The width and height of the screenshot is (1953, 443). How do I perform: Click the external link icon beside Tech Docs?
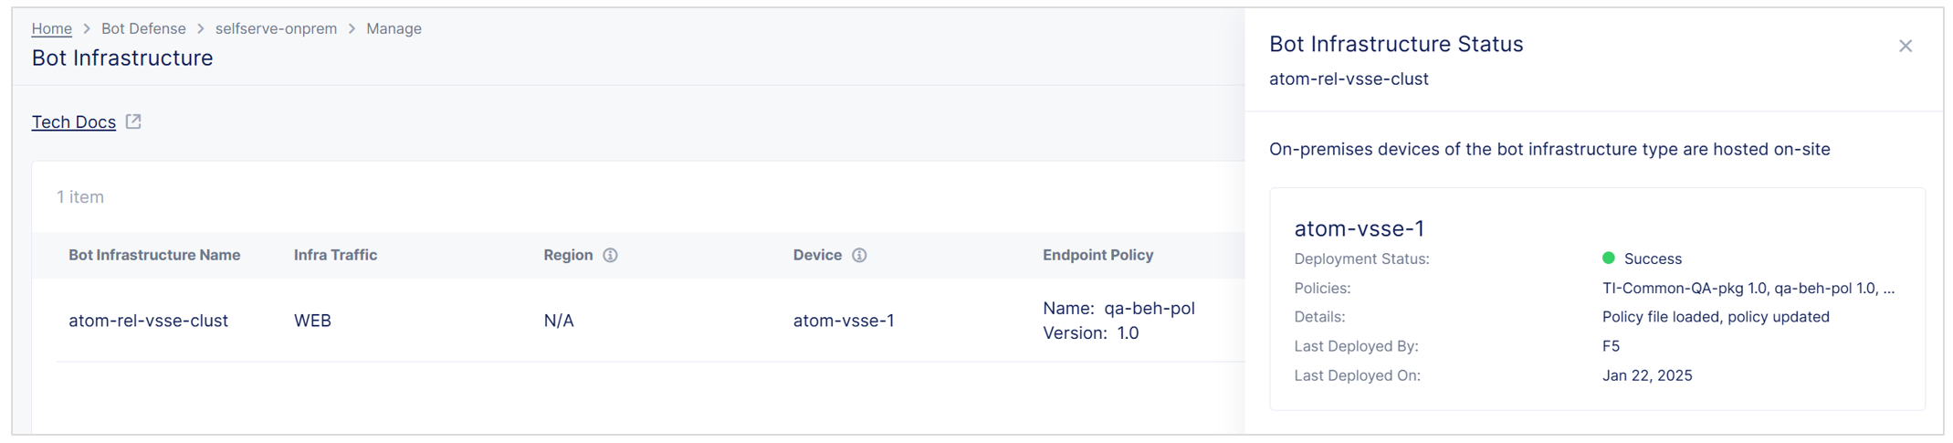(x=133, y=121)
